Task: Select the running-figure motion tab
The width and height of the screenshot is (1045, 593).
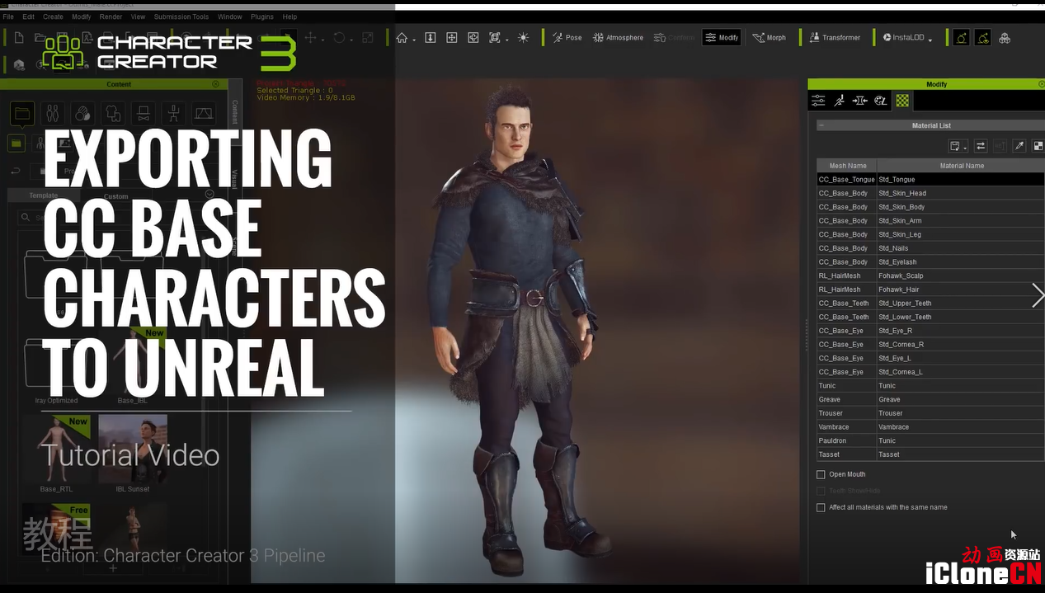Action: 839,101
